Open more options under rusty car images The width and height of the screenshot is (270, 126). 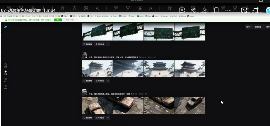pos(108,118)
